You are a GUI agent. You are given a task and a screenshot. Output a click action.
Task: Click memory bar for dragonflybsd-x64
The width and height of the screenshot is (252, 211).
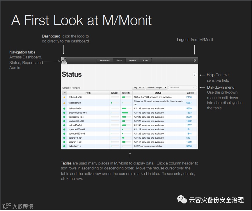126,113
